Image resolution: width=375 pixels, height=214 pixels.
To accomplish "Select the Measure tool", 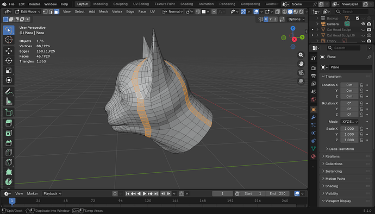I will (x=9, y=101).
